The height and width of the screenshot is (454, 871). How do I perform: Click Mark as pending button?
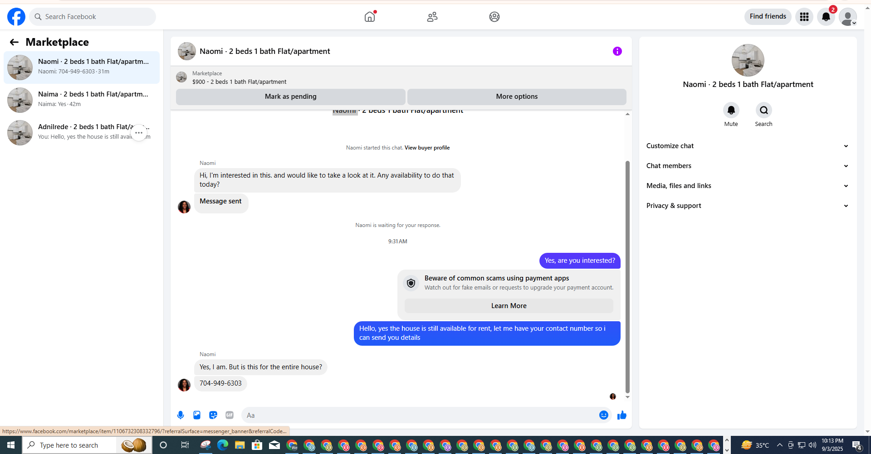click(291, 97)
